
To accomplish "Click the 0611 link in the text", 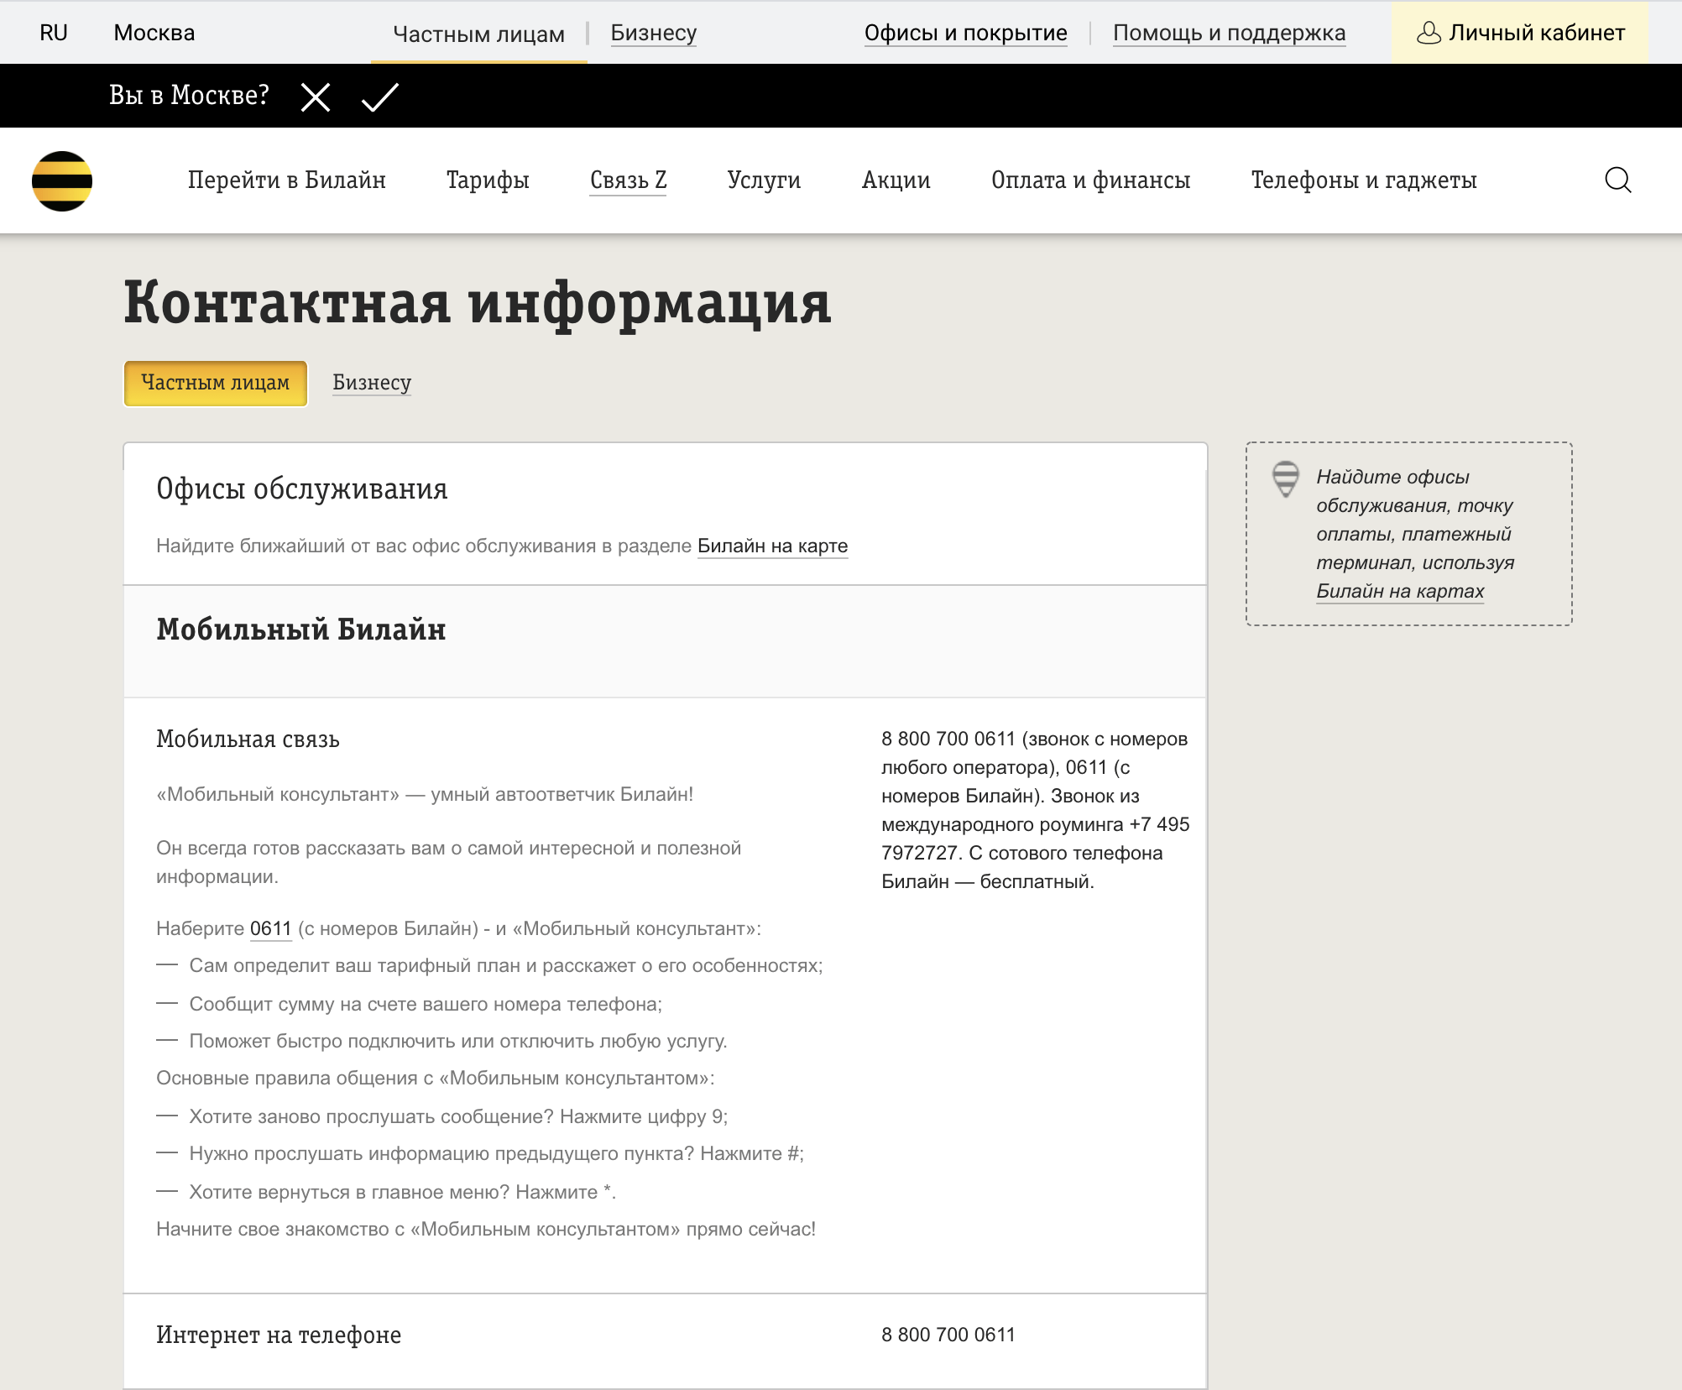I will tap(269, 929).
